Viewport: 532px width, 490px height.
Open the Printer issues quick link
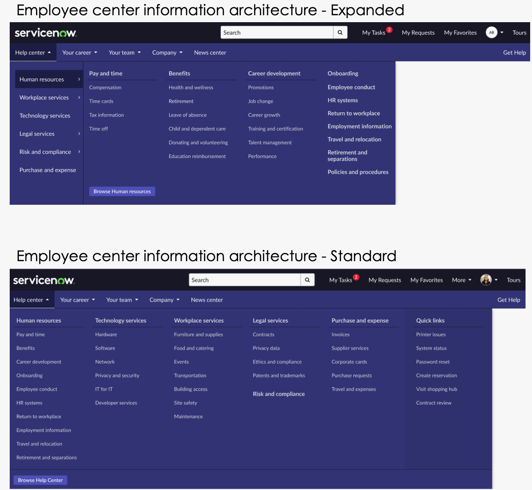(431, 335)
